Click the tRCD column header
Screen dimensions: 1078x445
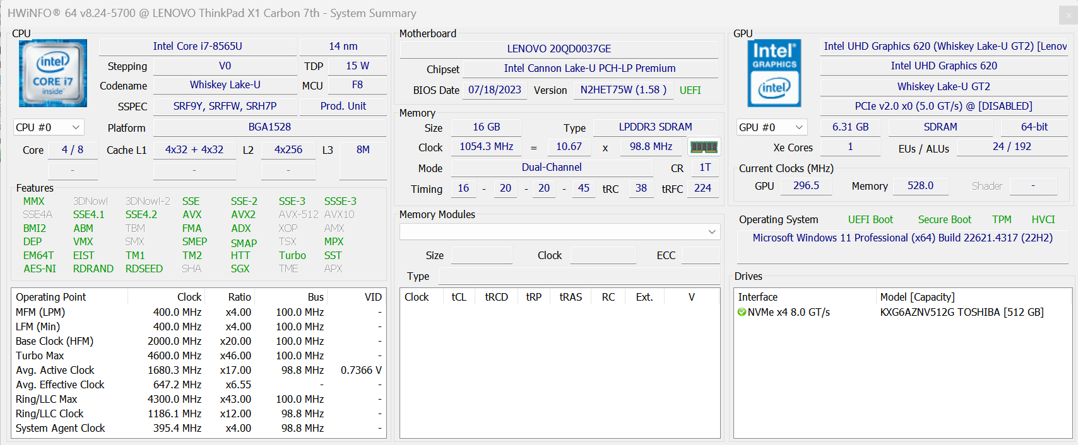496,297
